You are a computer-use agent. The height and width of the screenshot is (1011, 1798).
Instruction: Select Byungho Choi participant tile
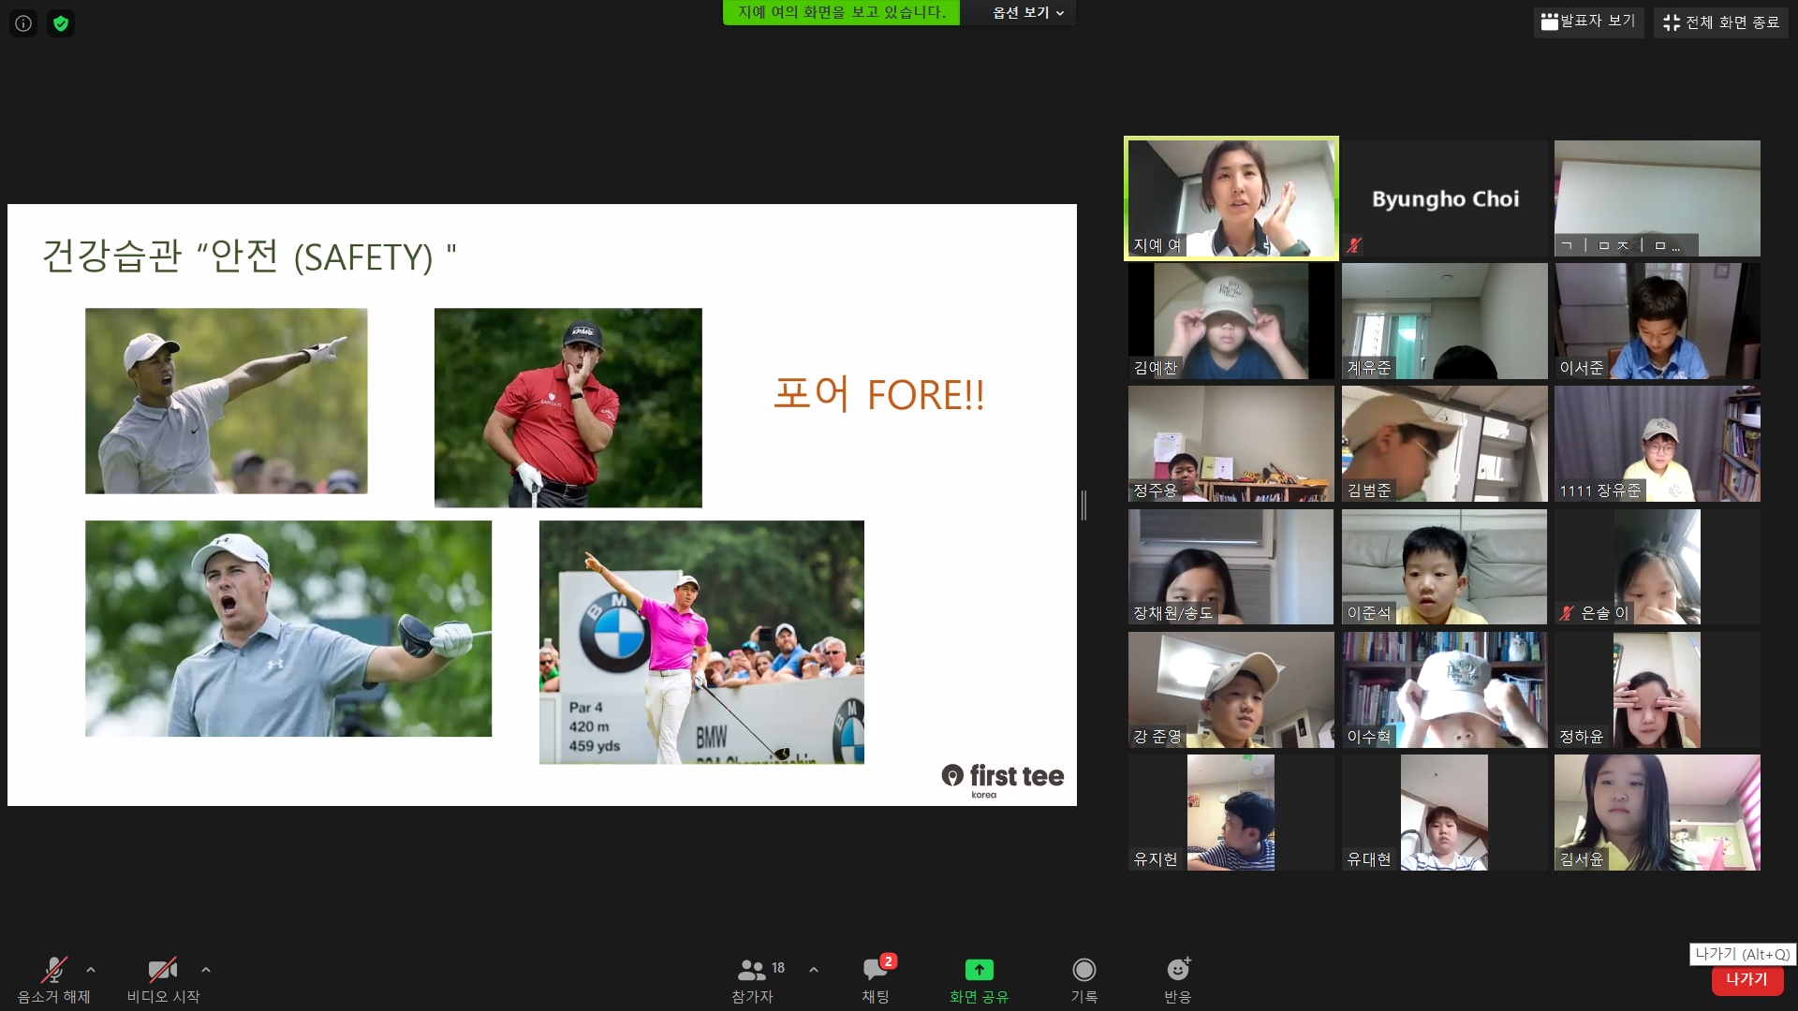(x=1444, y=198)
